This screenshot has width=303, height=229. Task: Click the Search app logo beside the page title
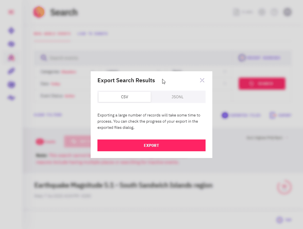pyautogui.click(x=39, y=12)
